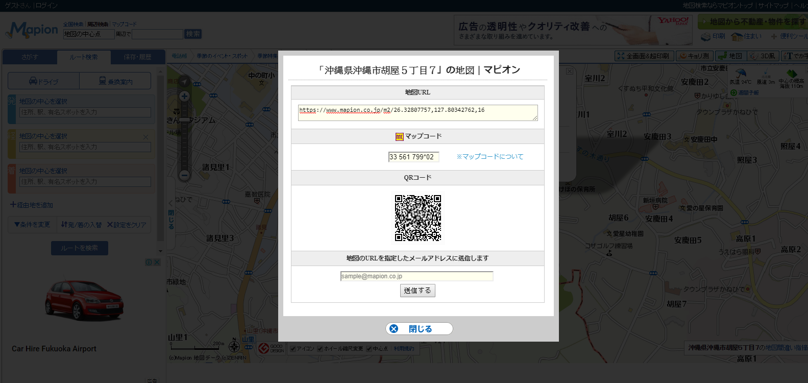
Task: Click the destination 着 address field
Action: [85, 182]
